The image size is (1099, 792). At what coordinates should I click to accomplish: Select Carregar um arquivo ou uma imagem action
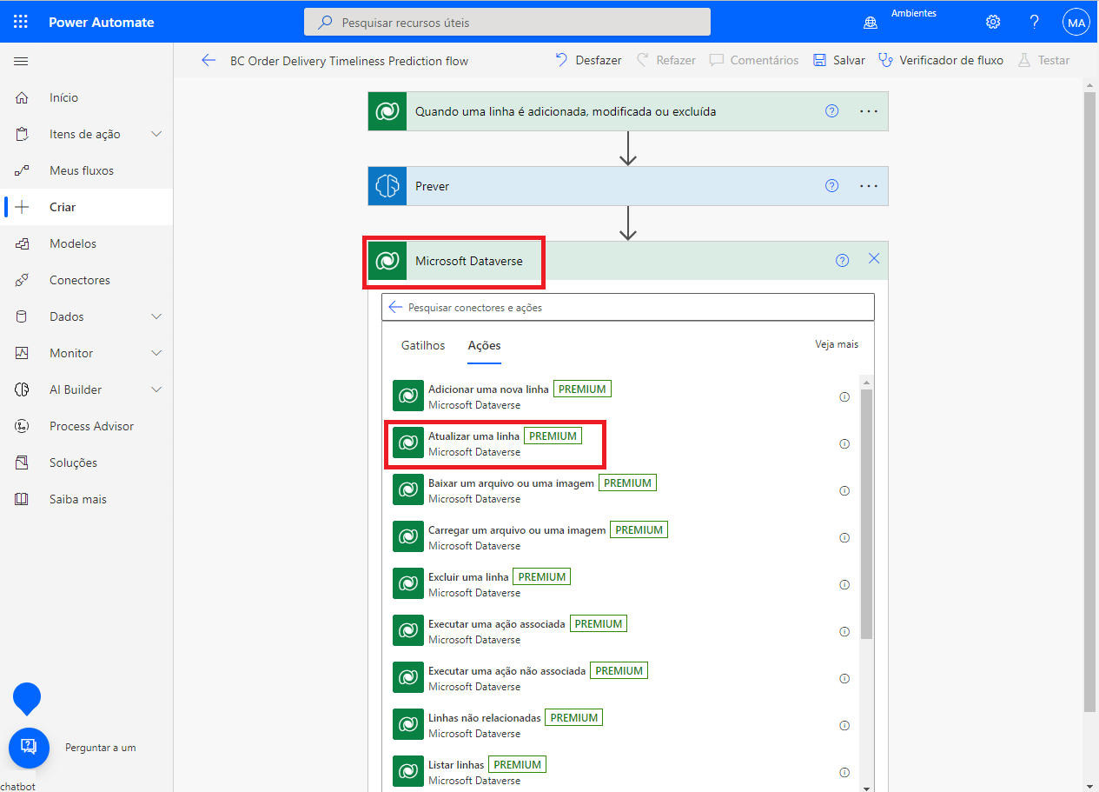click(x=621, y=537)
